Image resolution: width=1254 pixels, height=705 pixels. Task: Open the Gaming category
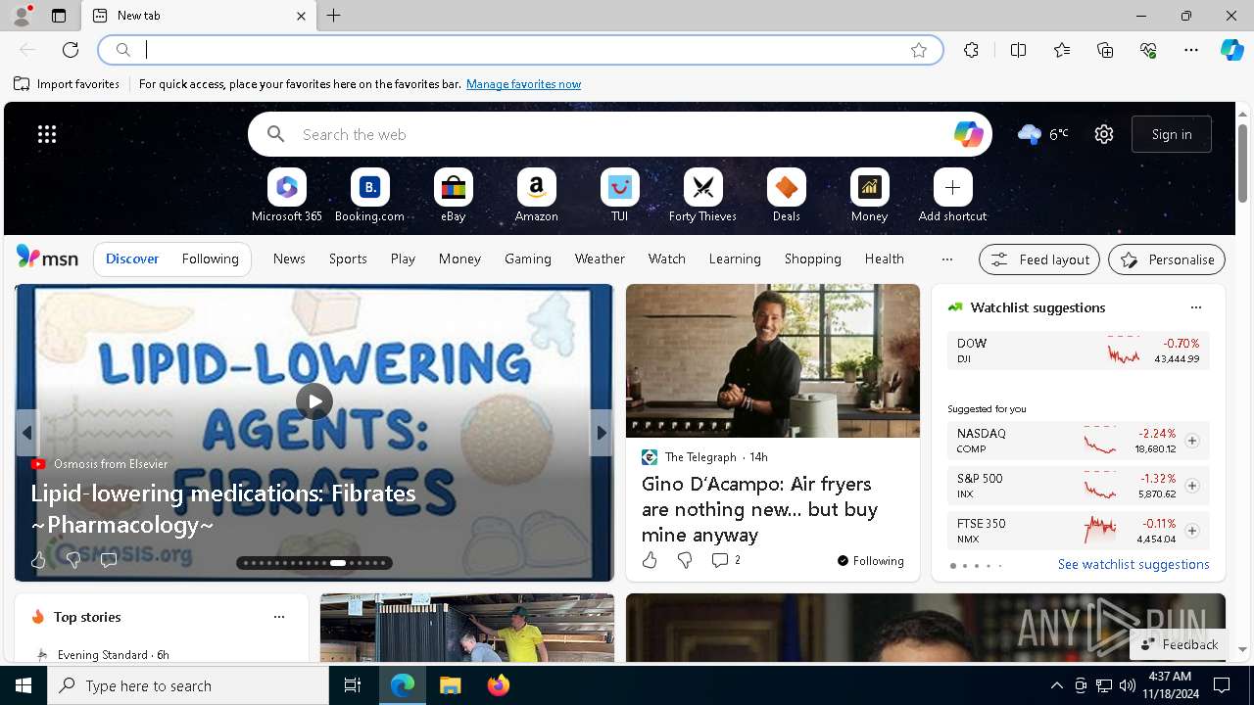click(x=528, y=259)
